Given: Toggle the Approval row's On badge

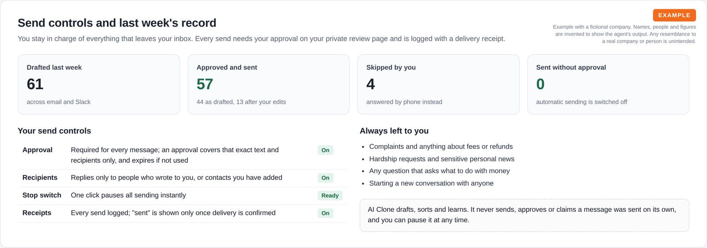Looking at the screenshot, I should [x=325, y=150].
